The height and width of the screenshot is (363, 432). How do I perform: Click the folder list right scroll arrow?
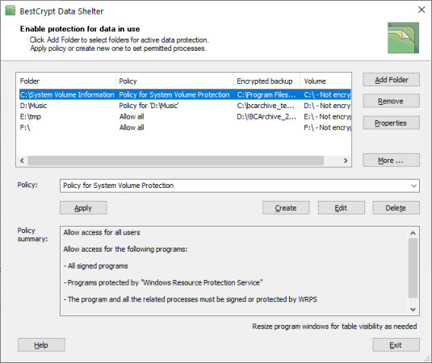point(346,161)
